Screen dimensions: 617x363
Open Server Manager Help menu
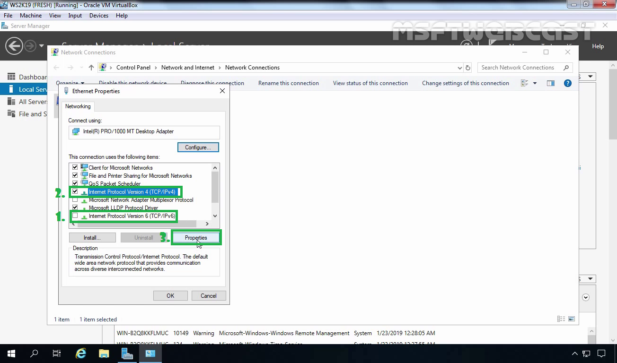tap(598, 46)
